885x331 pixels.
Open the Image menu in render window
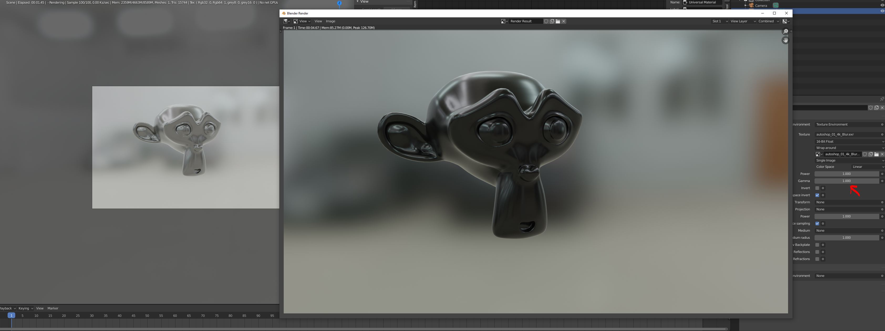[x=330, y=21]
